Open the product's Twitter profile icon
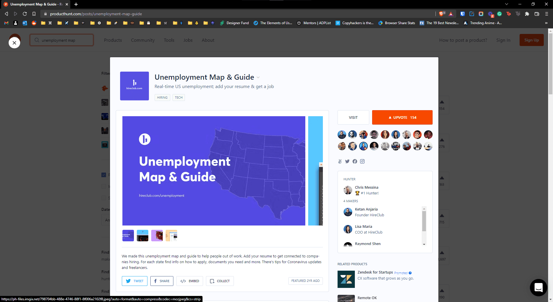The width and height of the screenshot is (553, 302). pos(347,161)
